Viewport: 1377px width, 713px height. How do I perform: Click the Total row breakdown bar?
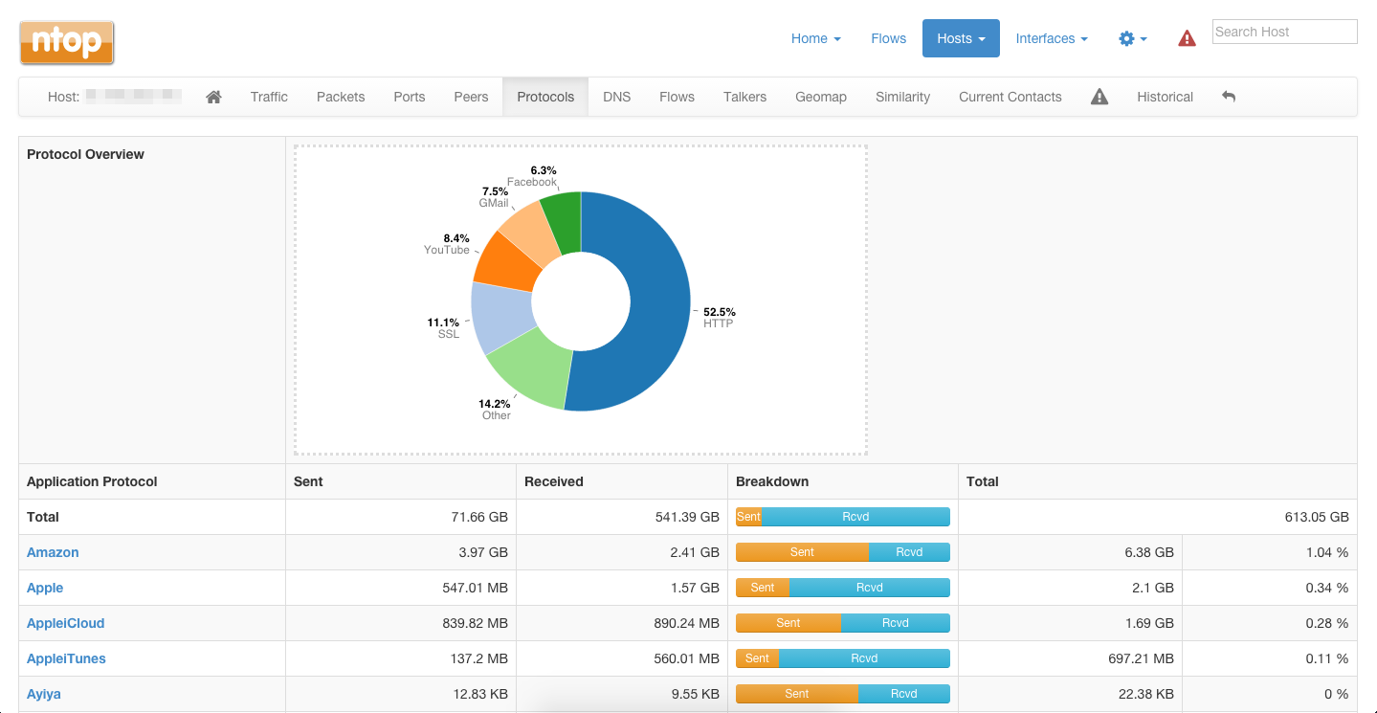click(x=843, y=517)
